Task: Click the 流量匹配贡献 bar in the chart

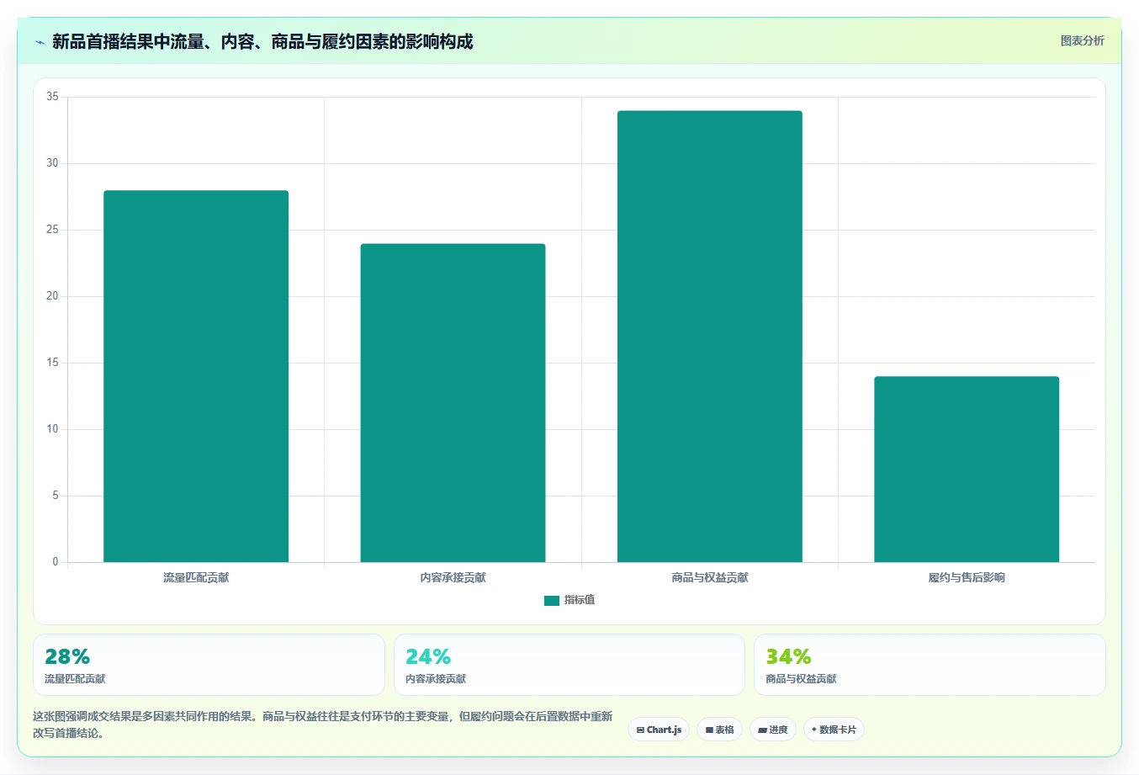Action: (x=196, y=376)
